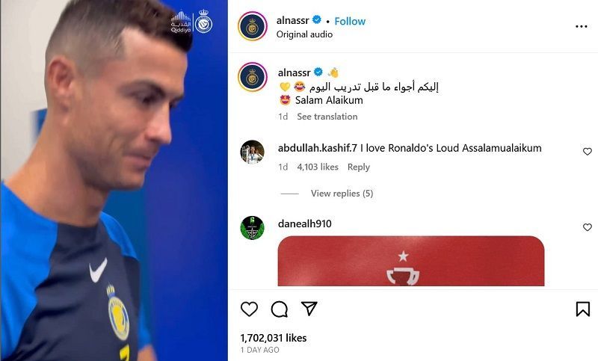Open danealh910's red GIF comment

pos(411,261)
